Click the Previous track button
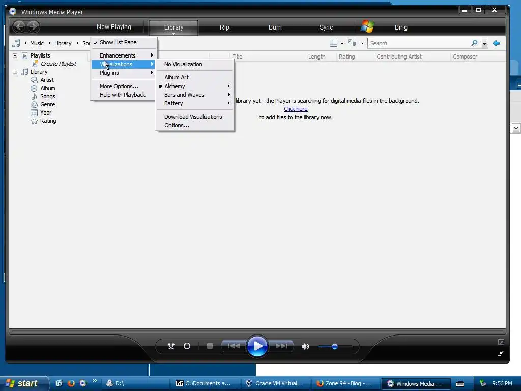Viewport: 521px width, 391px height. coord(234,346)
